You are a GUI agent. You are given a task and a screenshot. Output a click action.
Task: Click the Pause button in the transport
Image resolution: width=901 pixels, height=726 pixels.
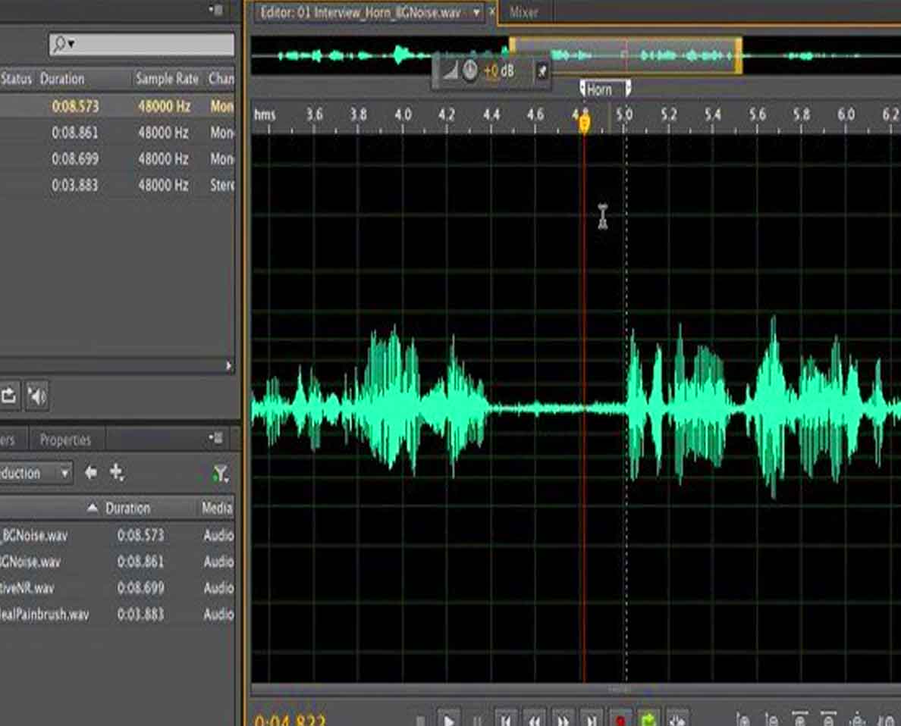pos(477,720)
